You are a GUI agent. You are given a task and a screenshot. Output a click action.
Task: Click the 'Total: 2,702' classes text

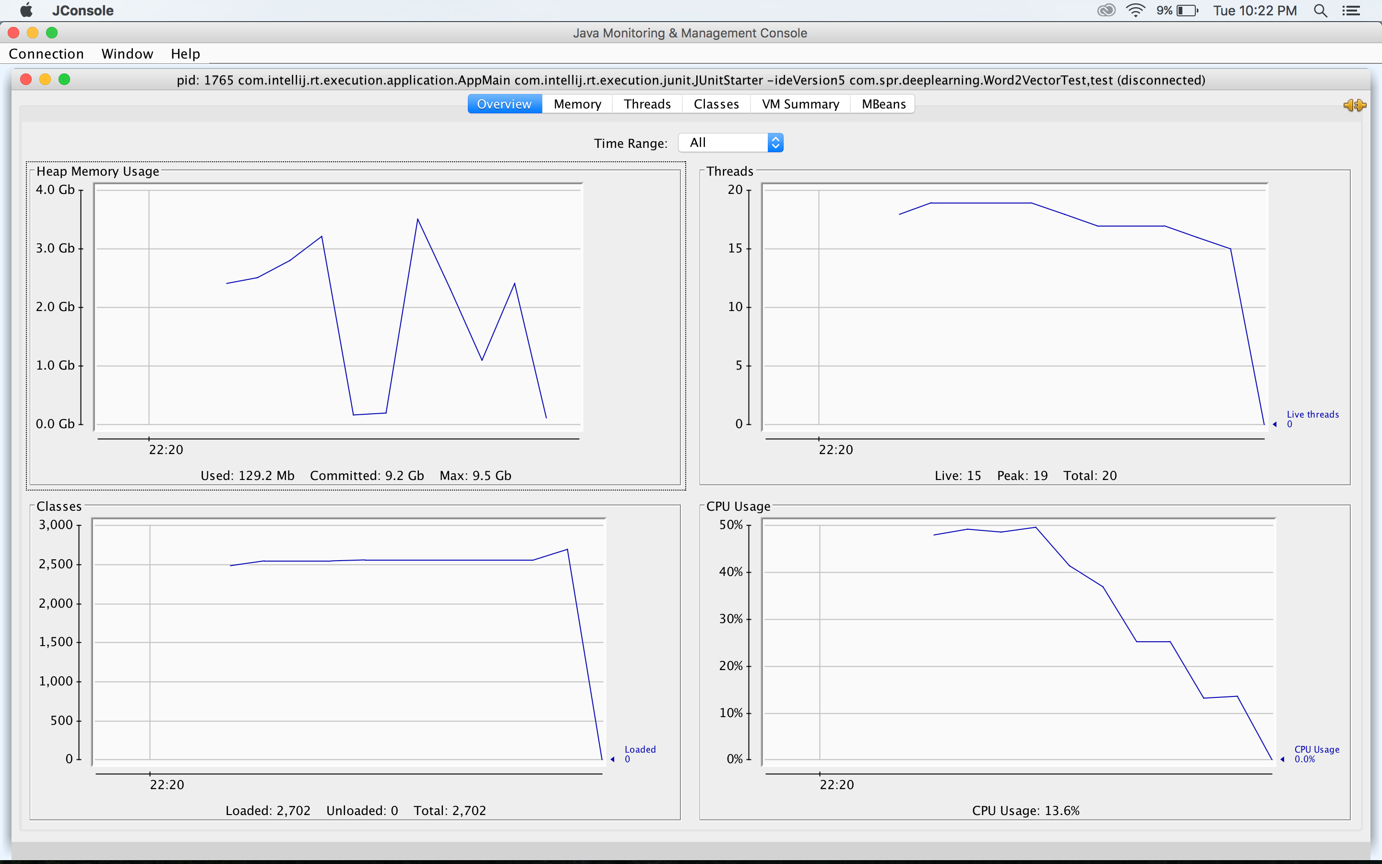tap(450, 810)
